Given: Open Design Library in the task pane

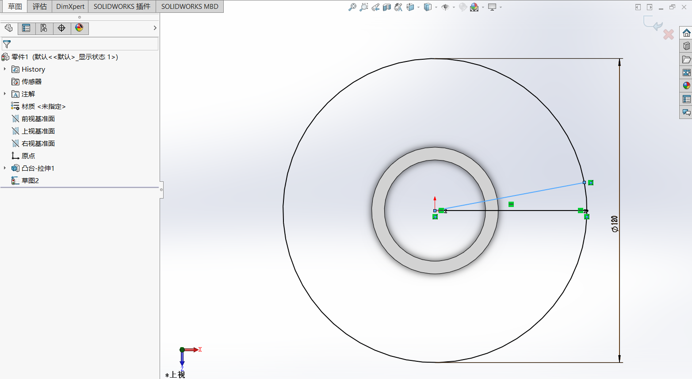Looking at the screenshot, I should pos(686,46).
